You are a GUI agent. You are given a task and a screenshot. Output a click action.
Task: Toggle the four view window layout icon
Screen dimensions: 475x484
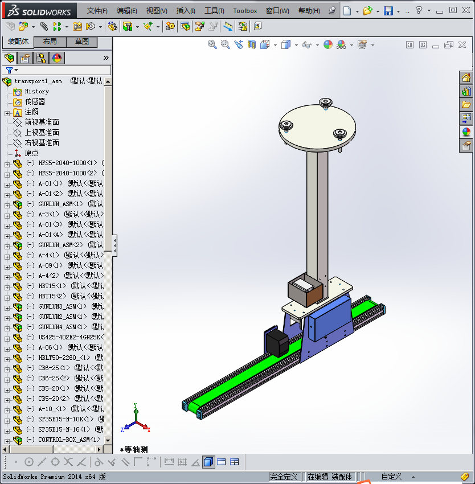pos(235,462)
